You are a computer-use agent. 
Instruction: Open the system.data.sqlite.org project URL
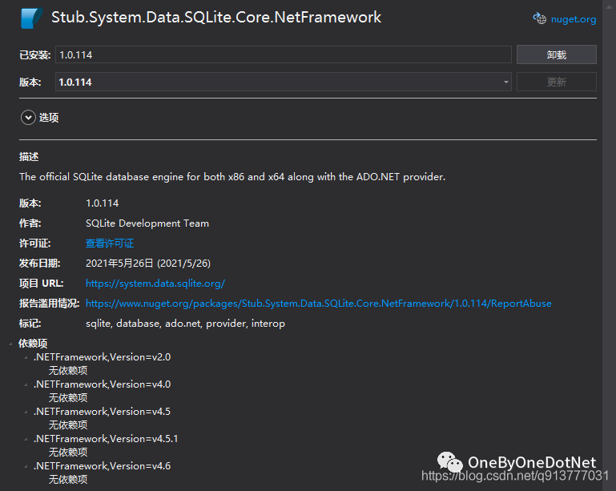click(x=155, y=283)
